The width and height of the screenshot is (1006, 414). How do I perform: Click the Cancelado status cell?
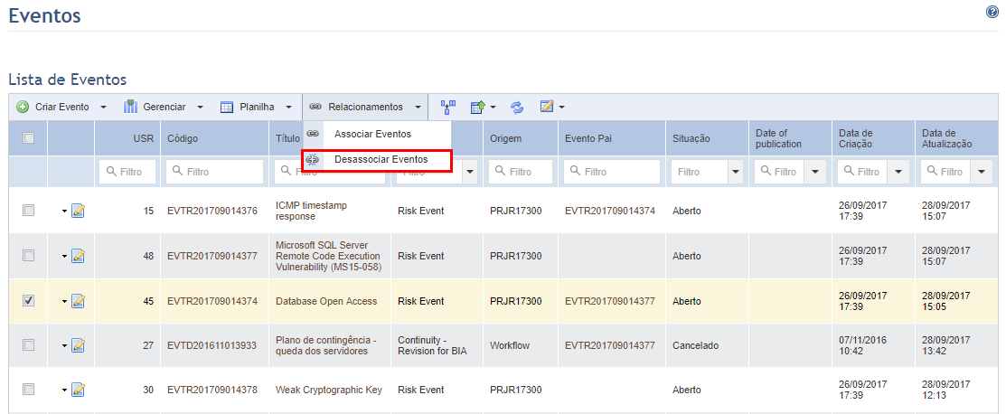point(695,345)
